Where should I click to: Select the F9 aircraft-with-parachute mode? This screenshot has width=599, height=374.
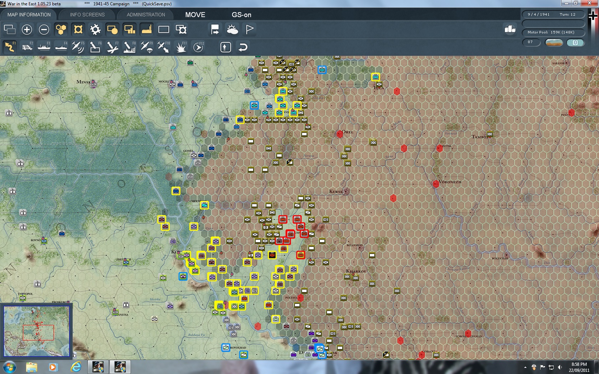pyautogui.click(x=147, y=47)
